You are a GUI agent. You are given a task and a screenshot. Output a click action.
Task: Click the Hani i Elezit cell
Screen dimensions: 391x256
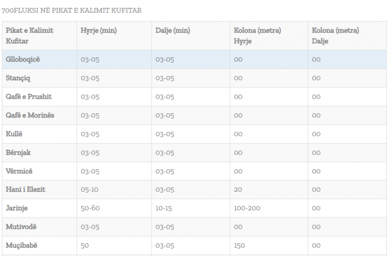(x=40, y=190)
